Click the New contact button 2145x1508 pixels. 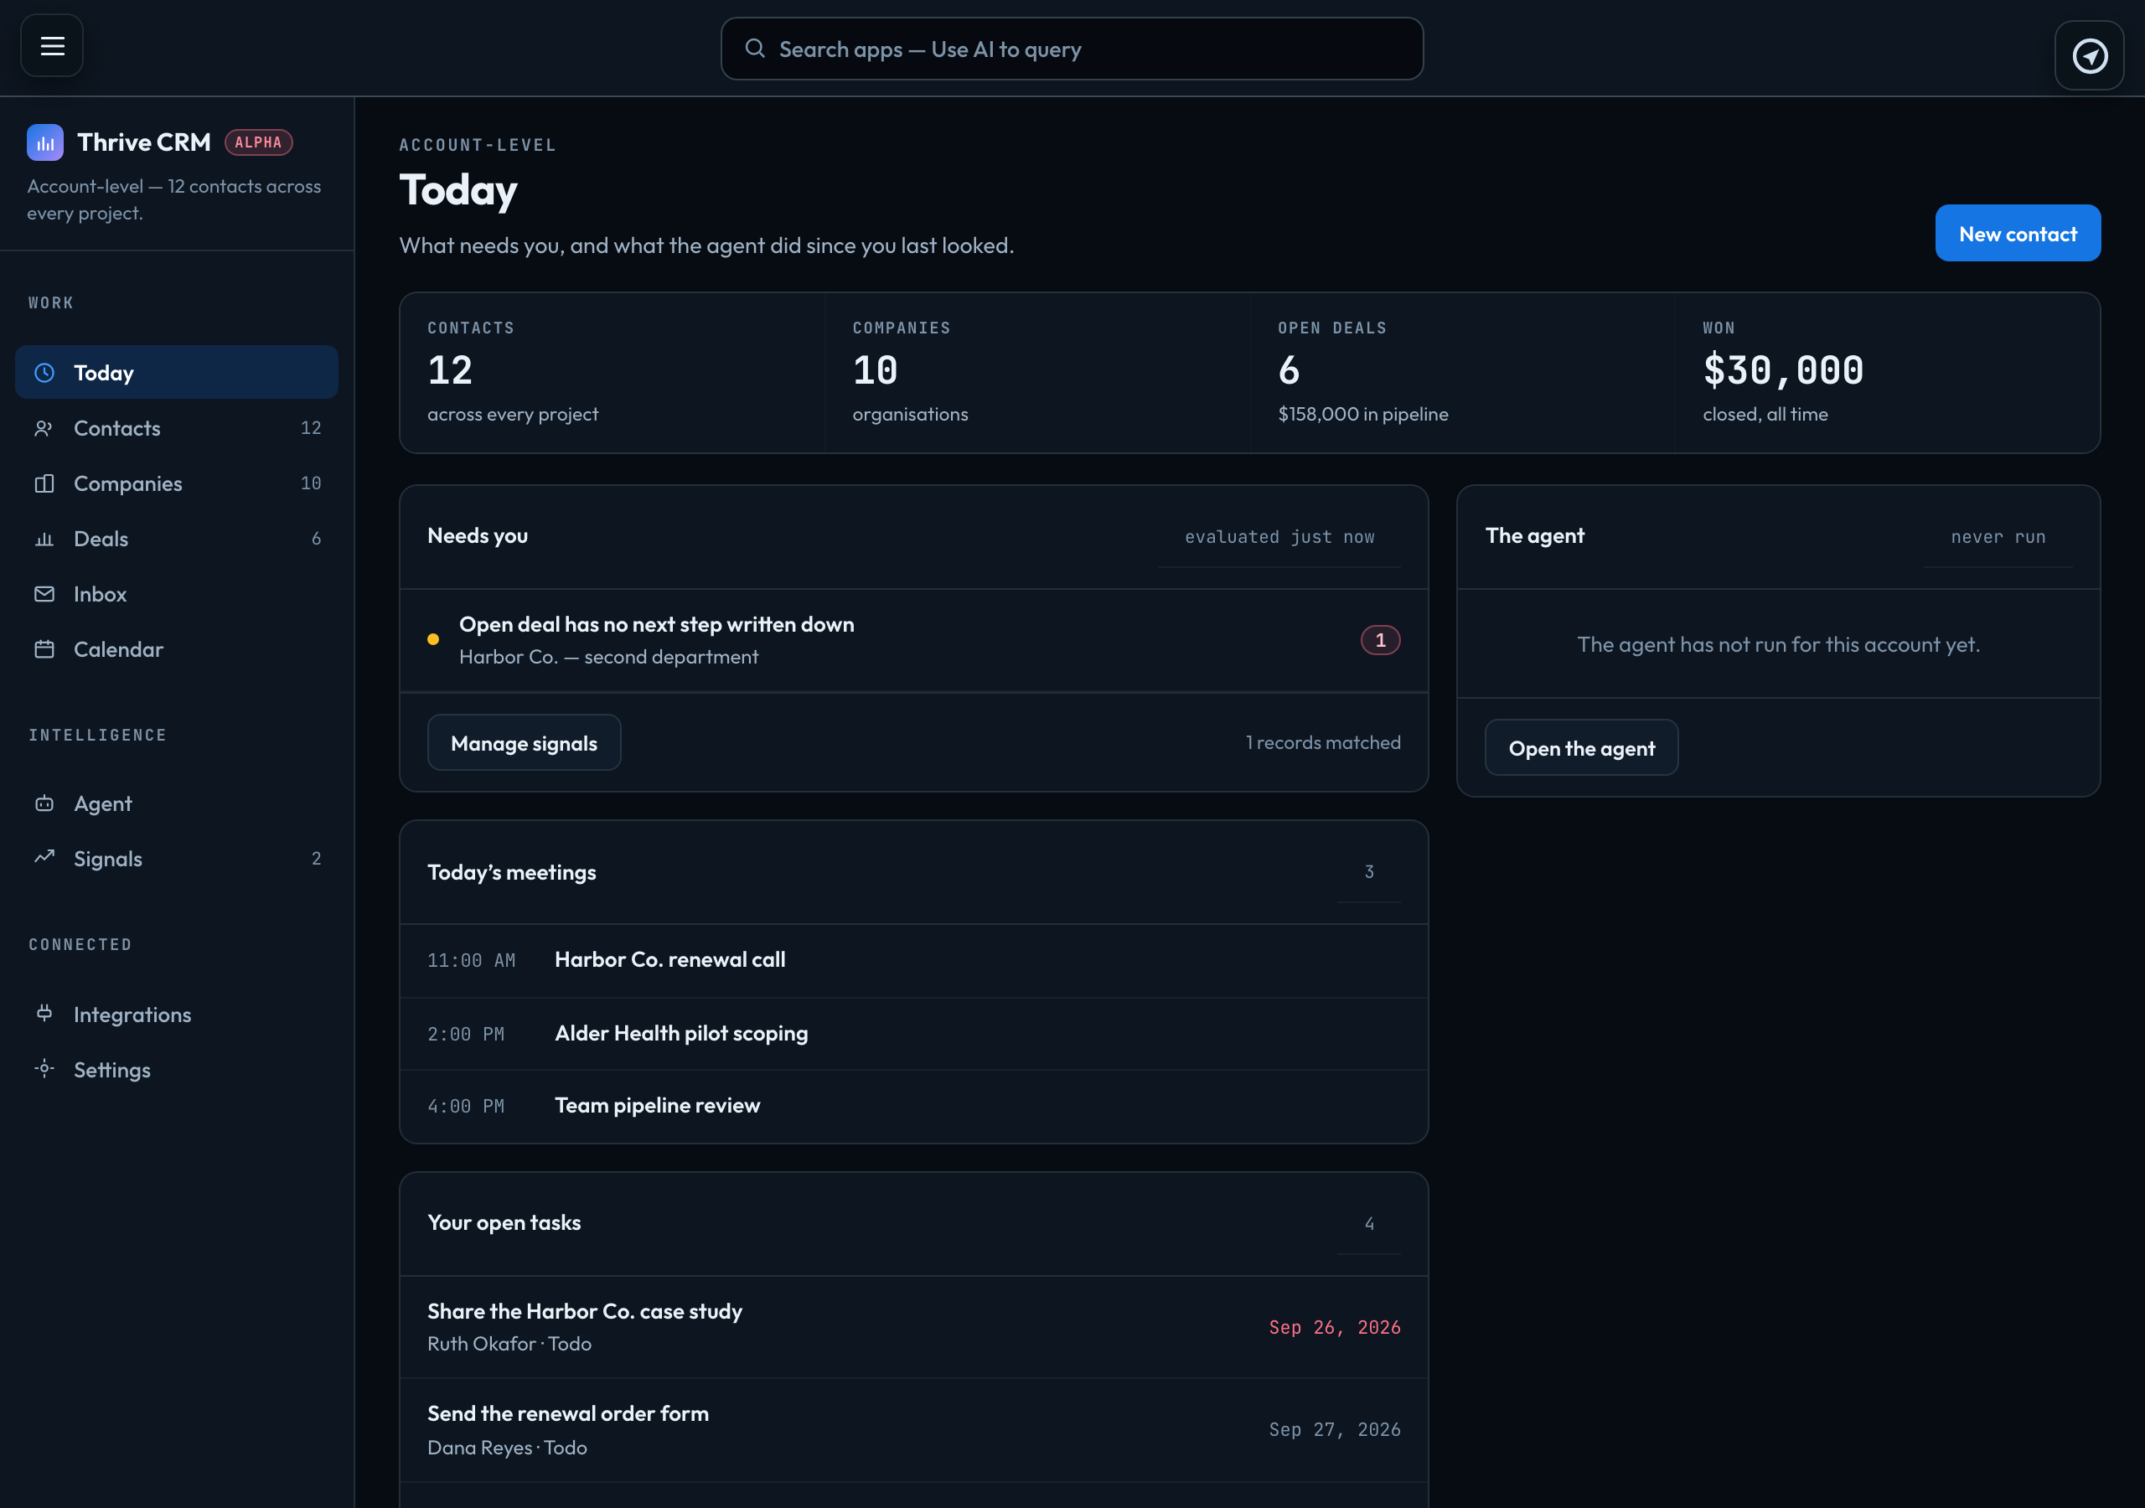tap(2017, 234)
